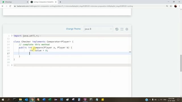Screen dimensions: 182x102
Task: Close the Sorting: Comparator tab
Action: pyautogui.click(x=56, y=2)
